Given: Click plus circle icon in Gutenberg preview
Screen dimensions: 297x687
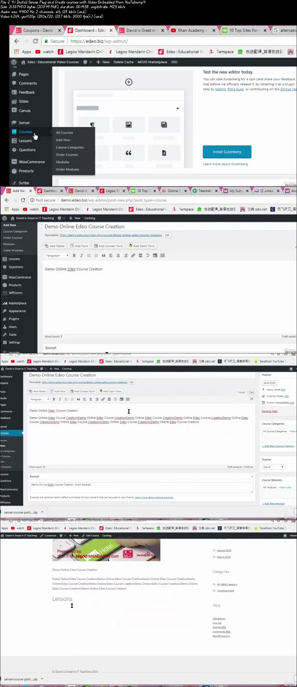Looking at the screenshot, I should pyautogui.click(x=129, y=82).
